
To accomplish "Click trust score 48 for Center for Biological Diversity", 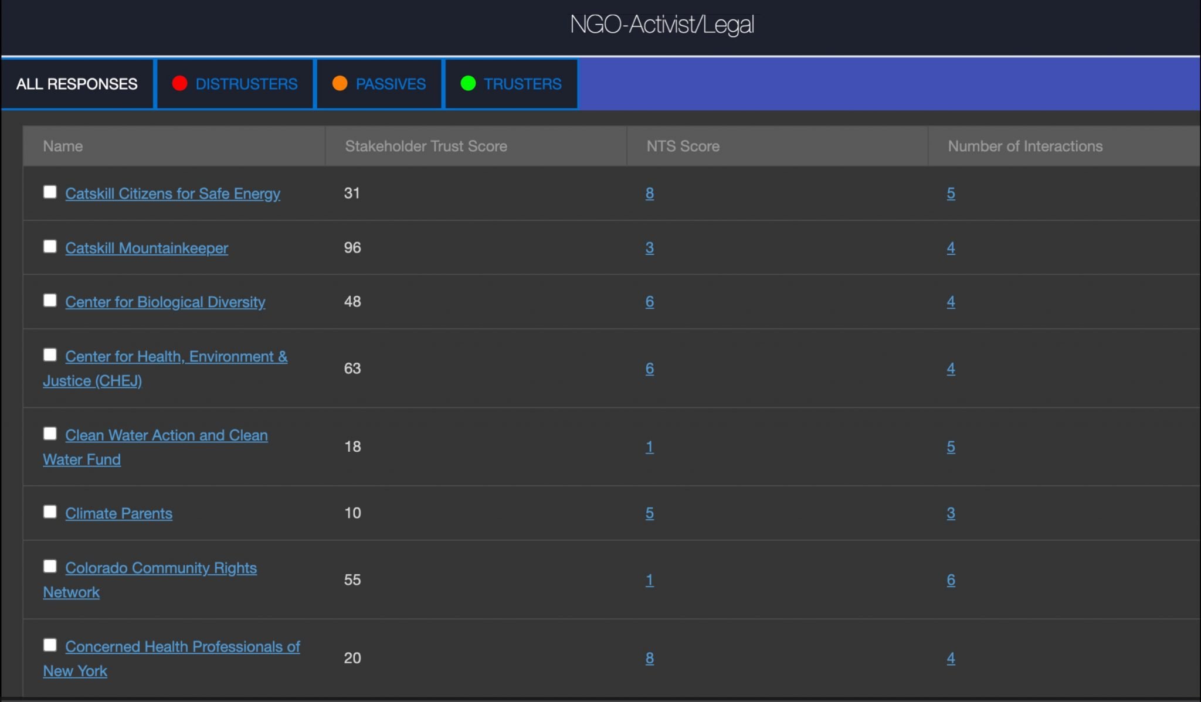I will (352, 302).
